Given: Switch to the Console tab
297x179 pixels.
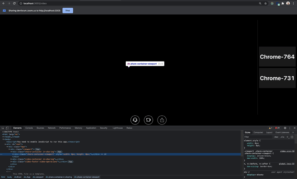Looking at the screenshot, I should click(x=29, y=128).
